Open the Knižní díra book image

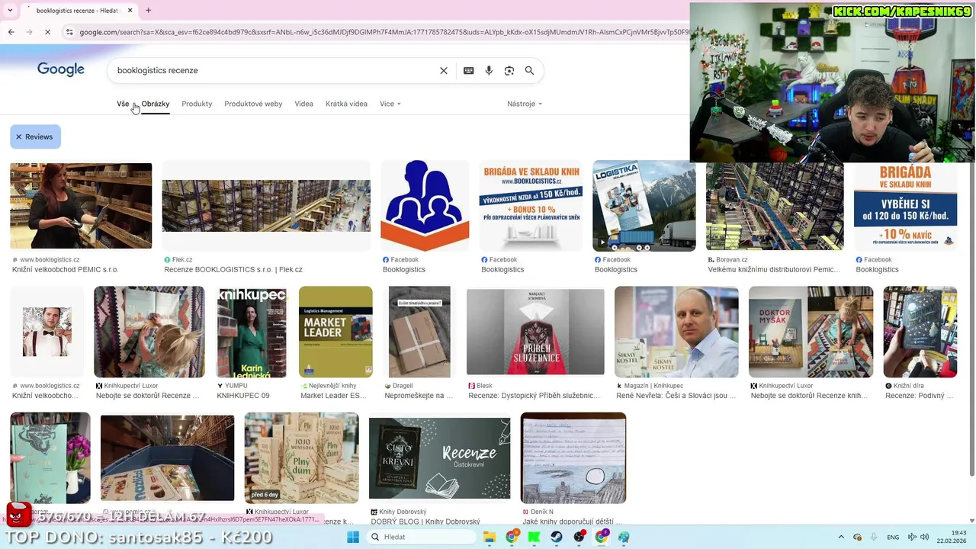coord(920,332)
